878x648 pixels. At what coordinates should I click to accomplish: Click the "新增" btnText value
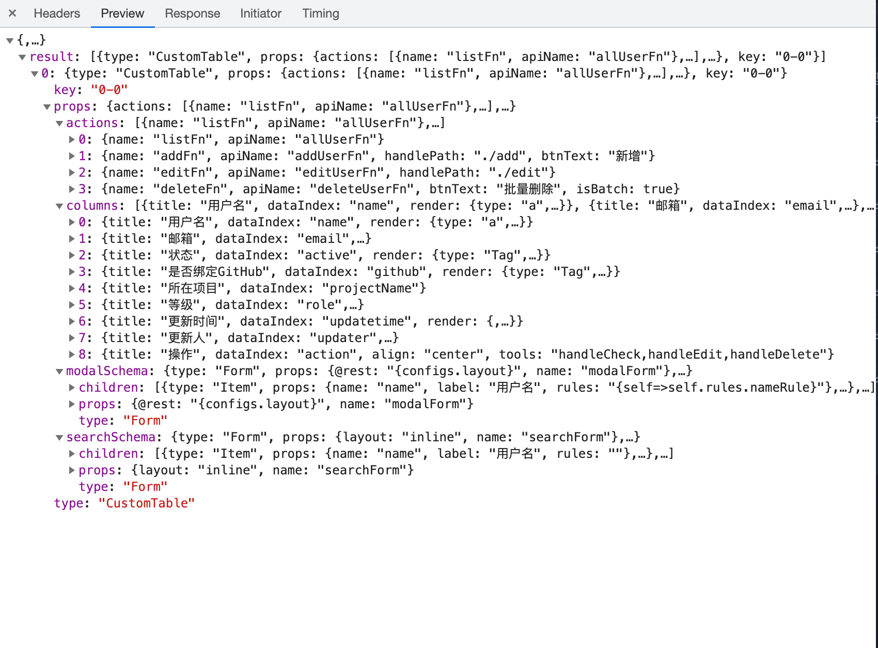click(628, 156)
